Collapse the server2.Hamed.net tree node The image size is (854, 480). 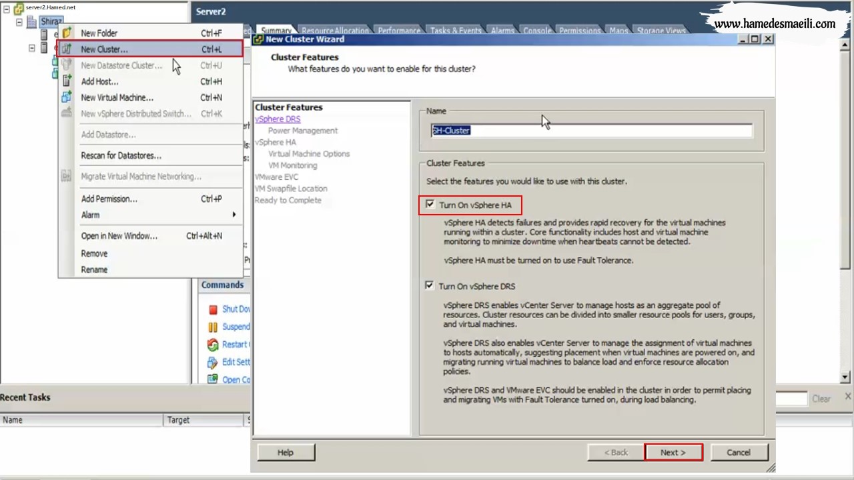[x=6, y=9]
